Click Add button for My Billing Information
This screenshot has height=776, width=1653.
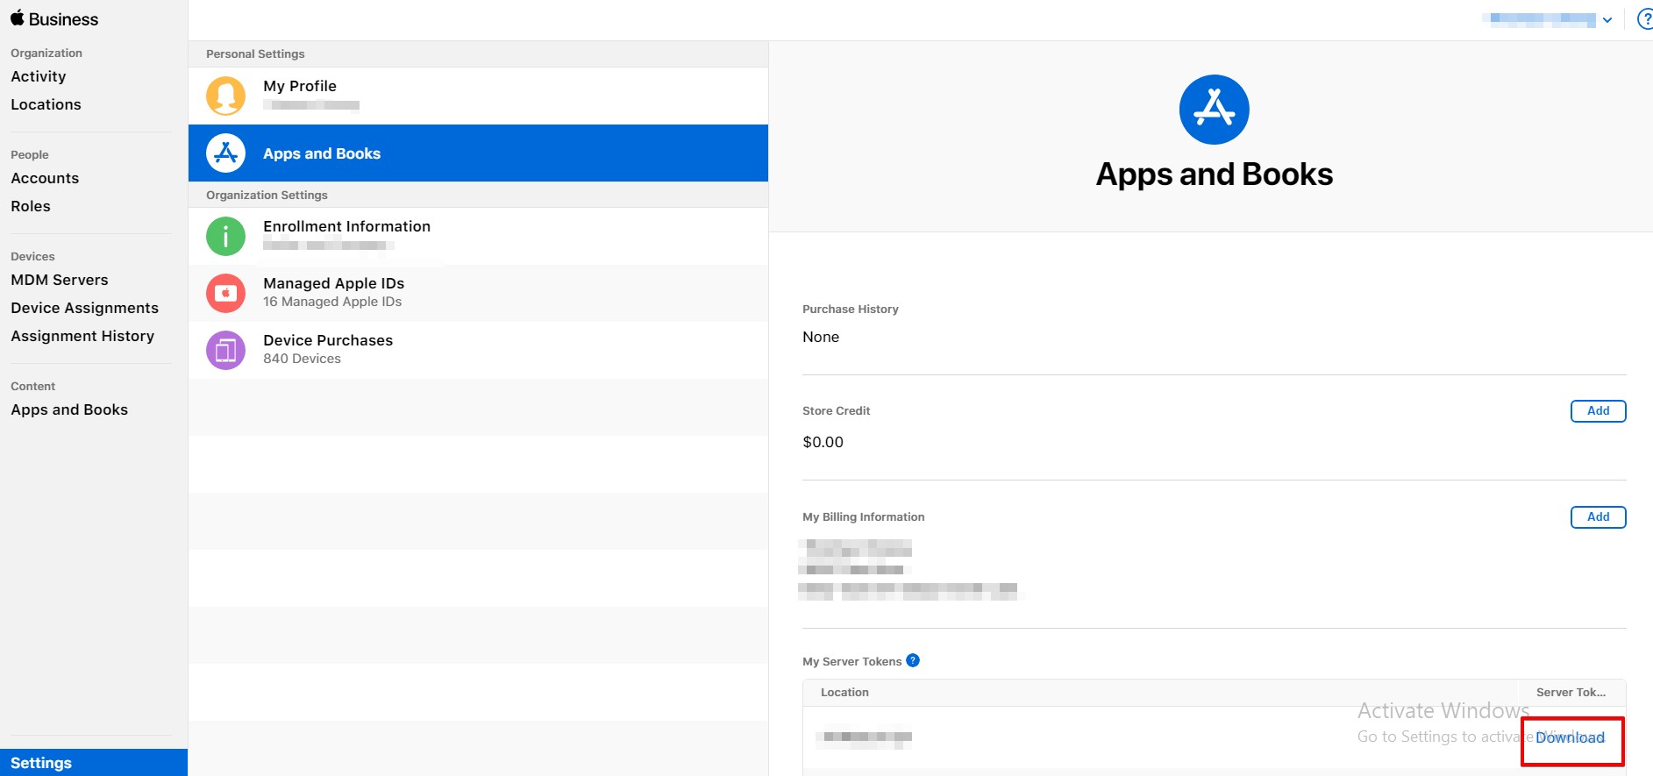(1598, 517)
